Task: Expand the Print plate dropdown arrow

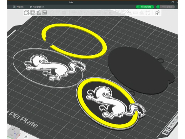Action: click(158, 7)
